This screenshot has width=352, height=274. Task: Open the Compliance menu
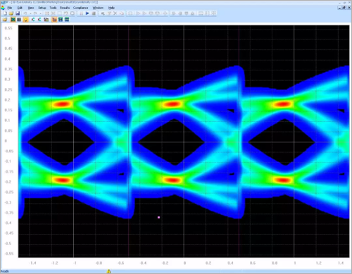coord(80,8)
